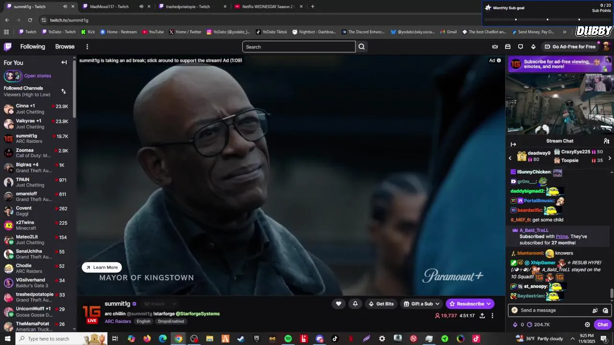Open the emote picker in chat
This screenshot has height=345, width=614.
[x=605, y=310]
